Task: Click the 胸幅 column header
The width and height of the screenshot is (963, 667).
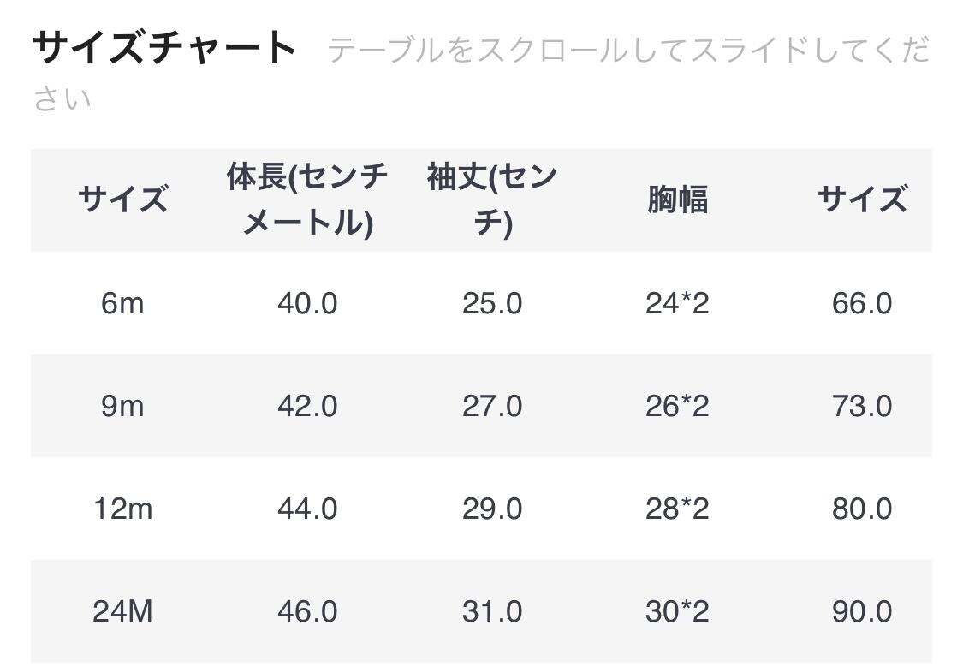Action: tap(677, 200)
